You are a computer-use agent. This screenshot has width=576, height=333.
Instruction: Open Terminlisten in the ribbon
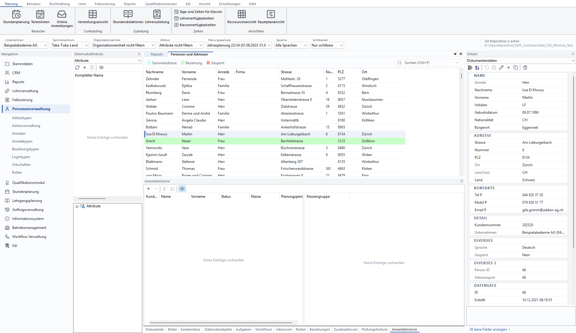tap(40, 17)
